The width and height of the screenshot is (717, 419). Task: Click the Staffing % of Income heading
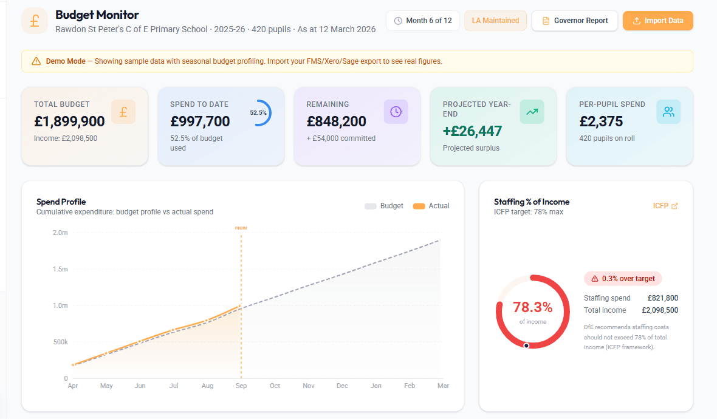tap(532, 202)
